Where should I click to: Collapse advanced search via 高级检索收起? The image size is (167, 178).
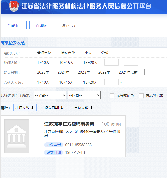click(x=13, y=43)
